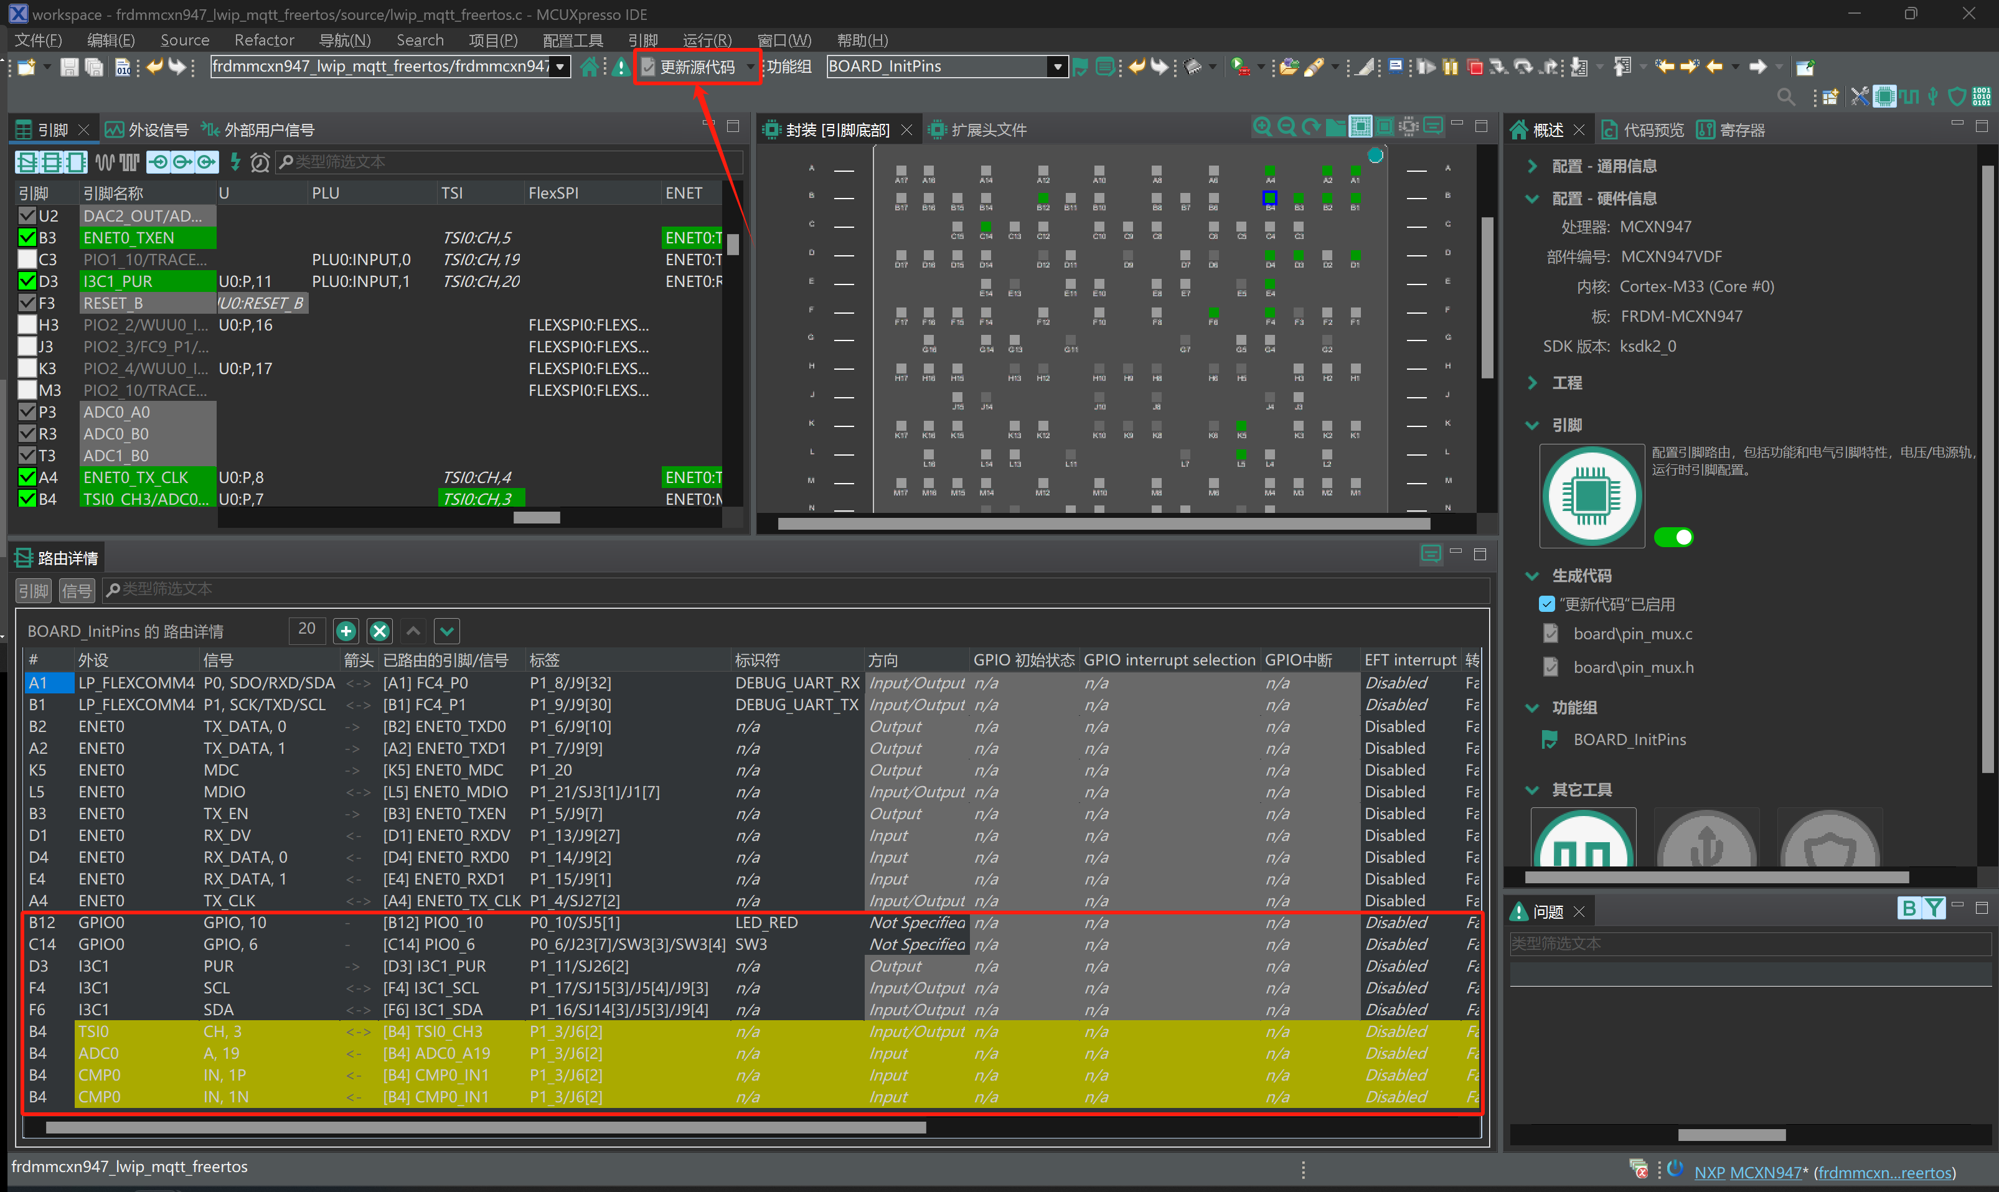This screenshot has height=1192, width=1999.
Task: Click the Save All toolbar icon
Action: click(94, 67)
